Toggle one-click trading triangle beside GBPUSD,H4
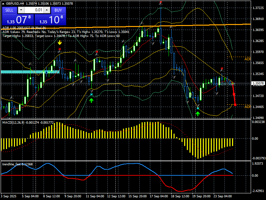Image resolution: width=266 pixels, height=200 pixels. 4,3
